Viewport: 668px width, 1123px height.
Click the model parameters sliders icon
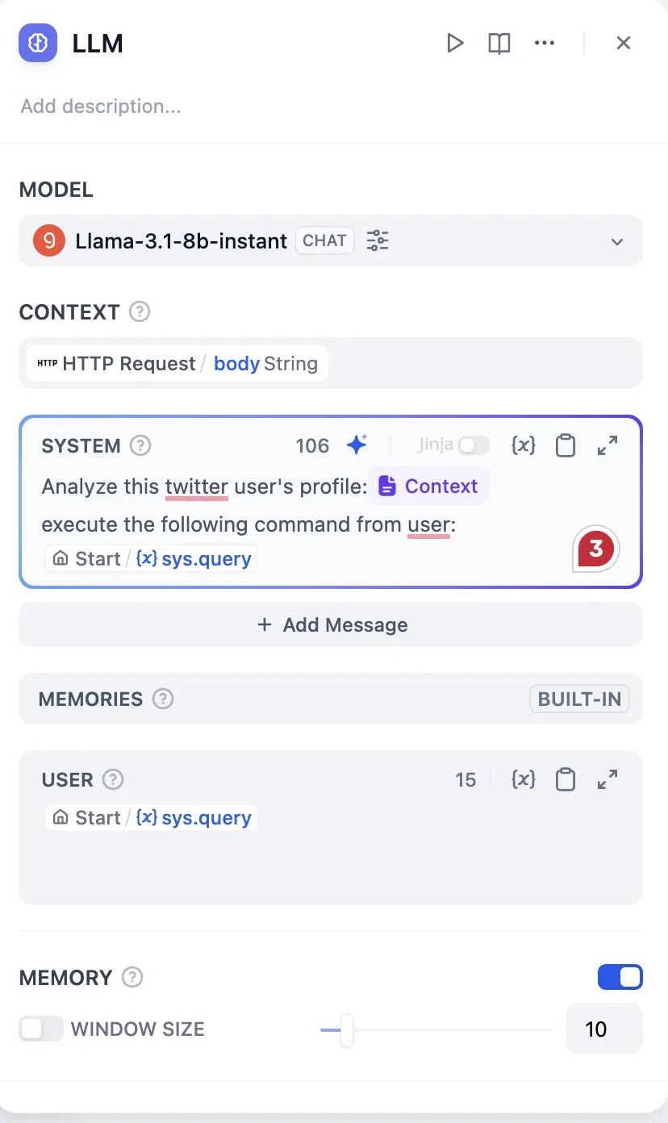[x=378, y=240]
